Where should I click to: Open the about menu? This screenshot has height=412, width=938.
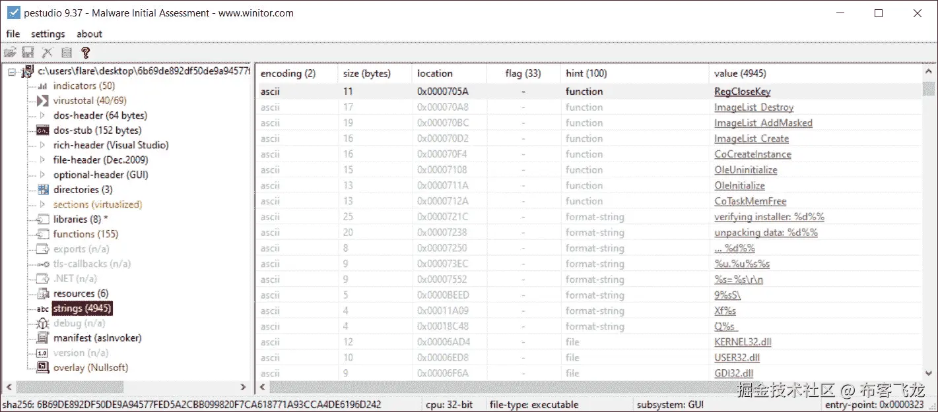coord(89,34)
